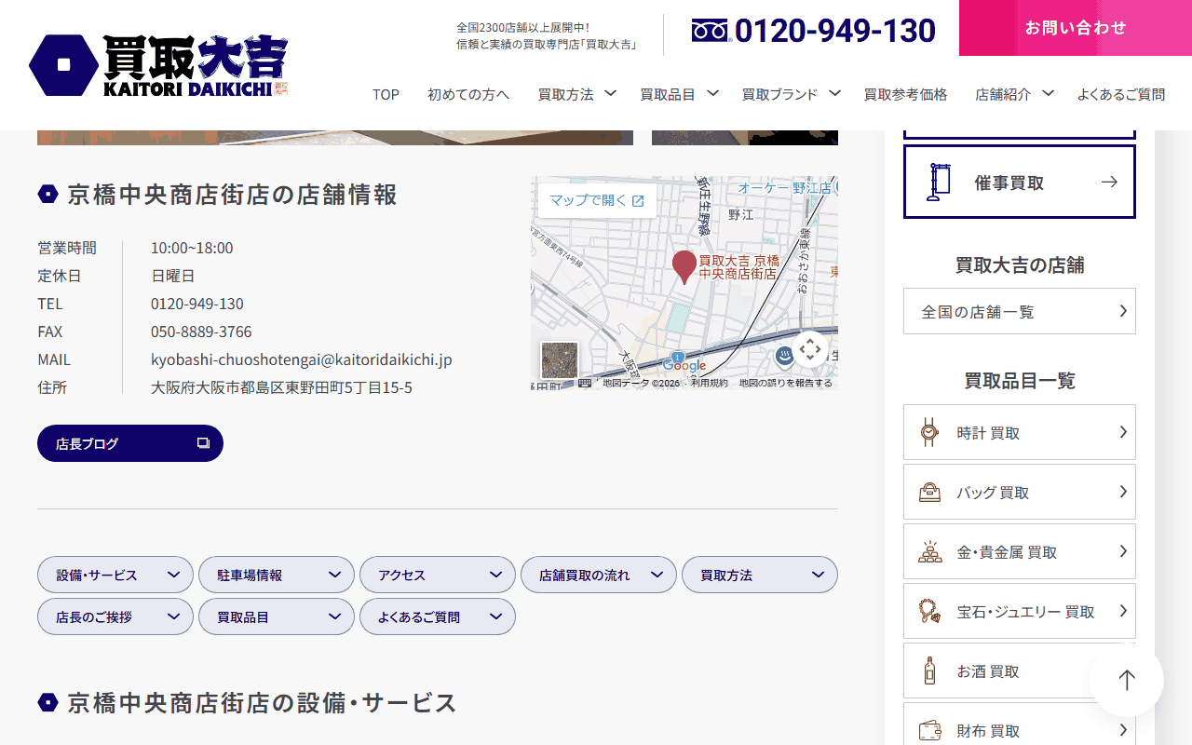
Task: Click the オーケー 野江店 map label
Action: 784,187
